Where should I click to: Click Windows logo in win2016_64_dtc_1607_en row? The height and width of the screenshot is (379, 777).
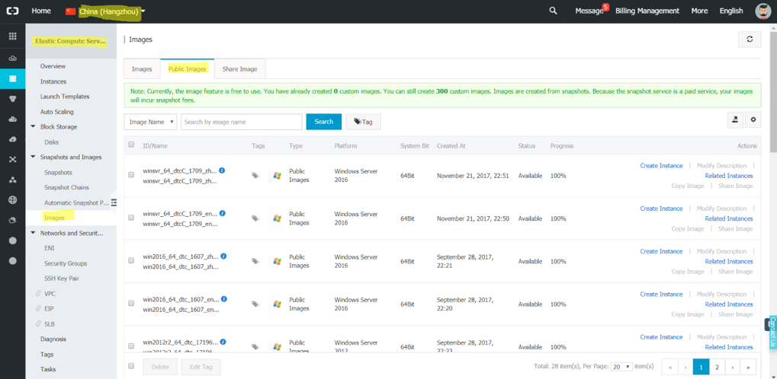278,304
